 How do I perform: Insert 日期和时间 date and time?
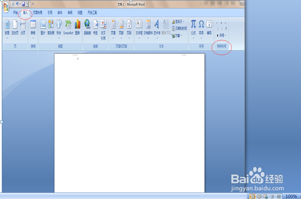[x=179, y=29]
